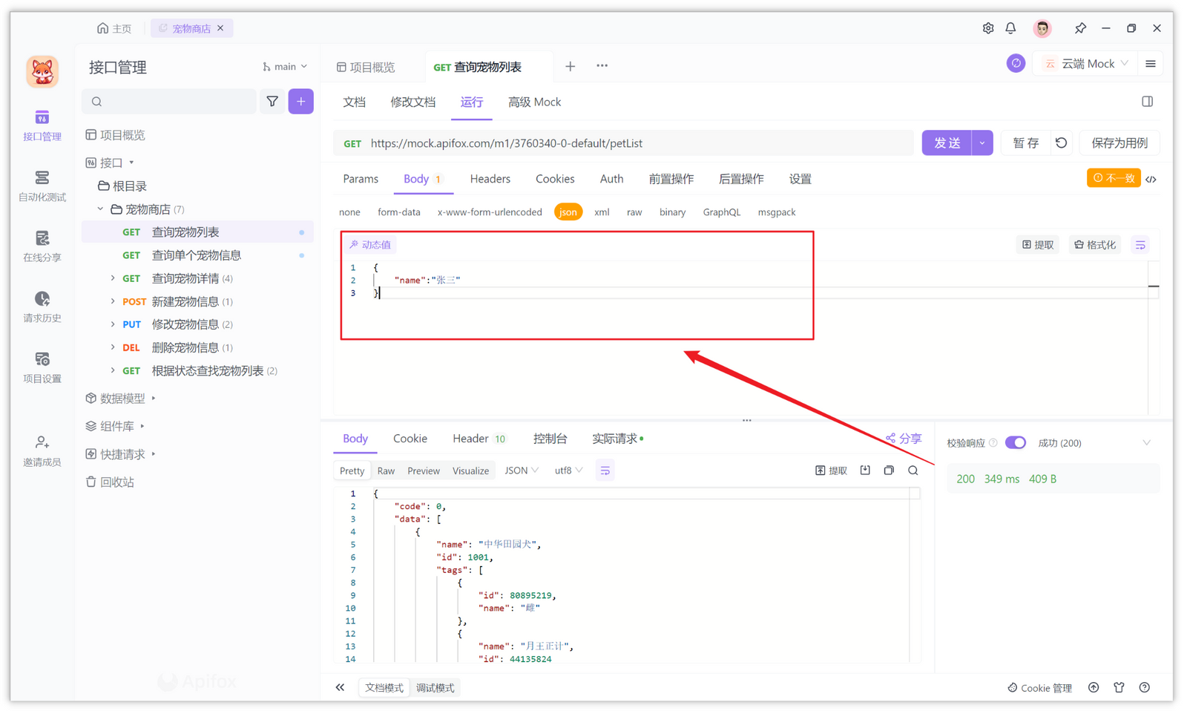Open 请求历史 in the left sidebar
The image size is (1187, 711).
pos(42,307)
